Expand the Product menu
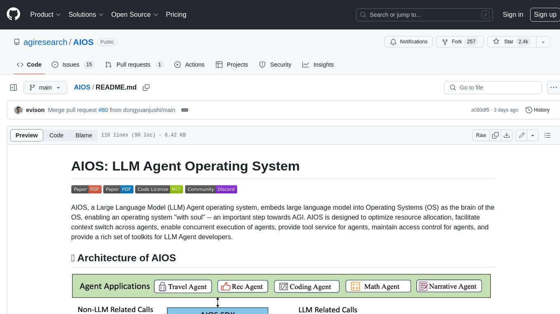The image size is (560, 314). [45, 14]
